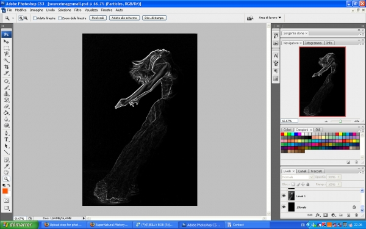
Task: Select the Zoom tool in toolbox
Action: tap(6, 179)
